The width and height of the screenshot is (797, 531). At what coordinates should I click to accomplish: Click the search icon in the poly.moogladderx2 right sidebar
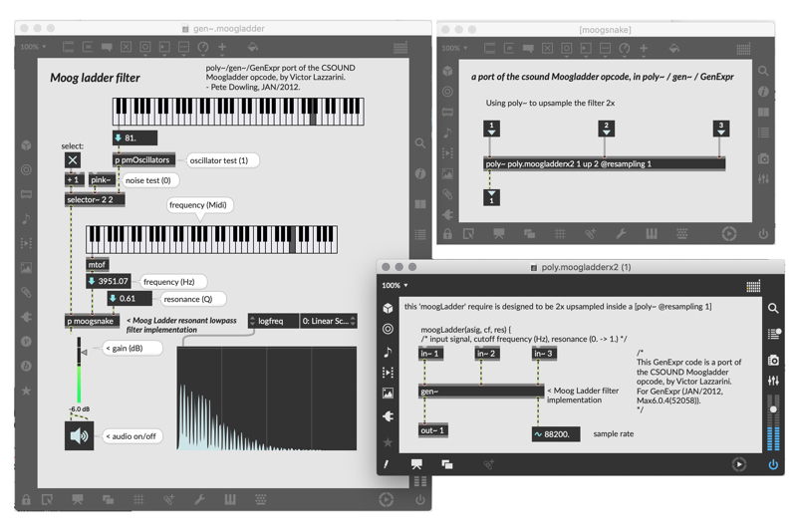(773, 308)
